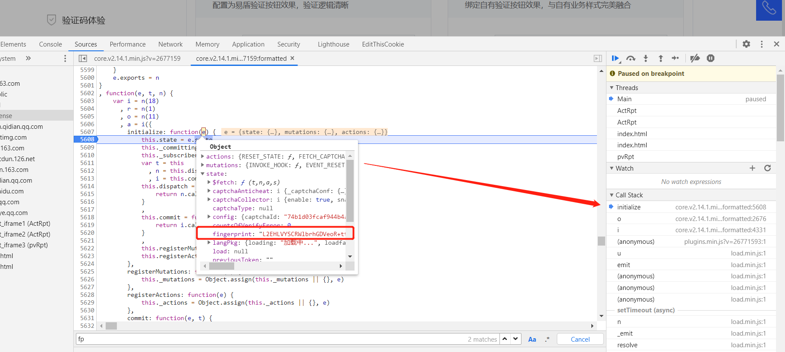Screen dimensions: 785x352
Task: Click the Object popup horizontal scrollbar thumb
Action: tap(222, 266)
